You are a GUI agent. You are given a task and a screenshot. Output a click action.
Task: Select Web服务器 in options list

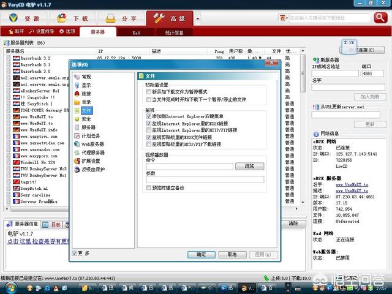tap(89, 145)
